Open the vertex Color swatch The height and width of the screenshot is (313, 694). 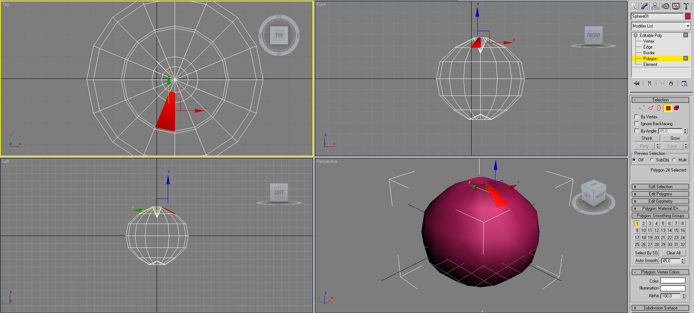point(673,281)
